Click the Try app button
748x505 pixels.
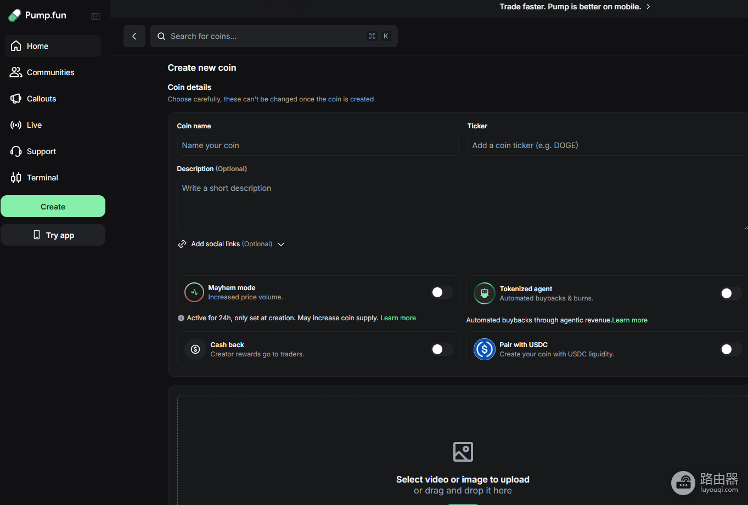point(53,235)
